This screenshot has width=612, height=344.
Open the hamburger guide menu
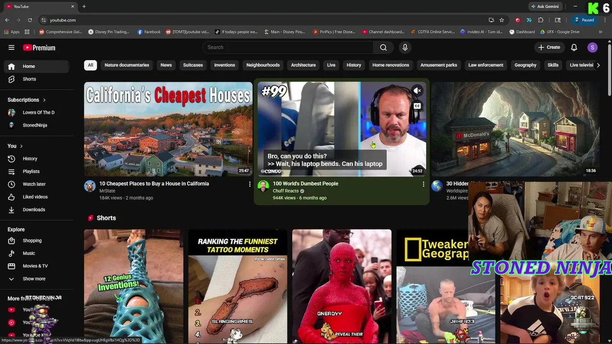[x=11, y=47]
